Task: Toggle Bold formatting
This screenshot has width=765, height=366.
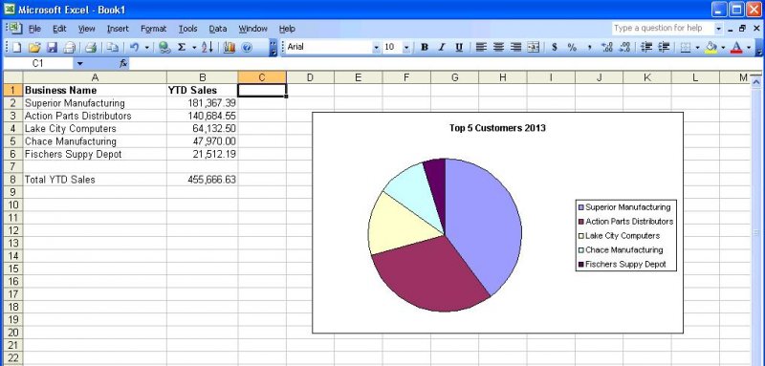Action: [x=425, y=47]
